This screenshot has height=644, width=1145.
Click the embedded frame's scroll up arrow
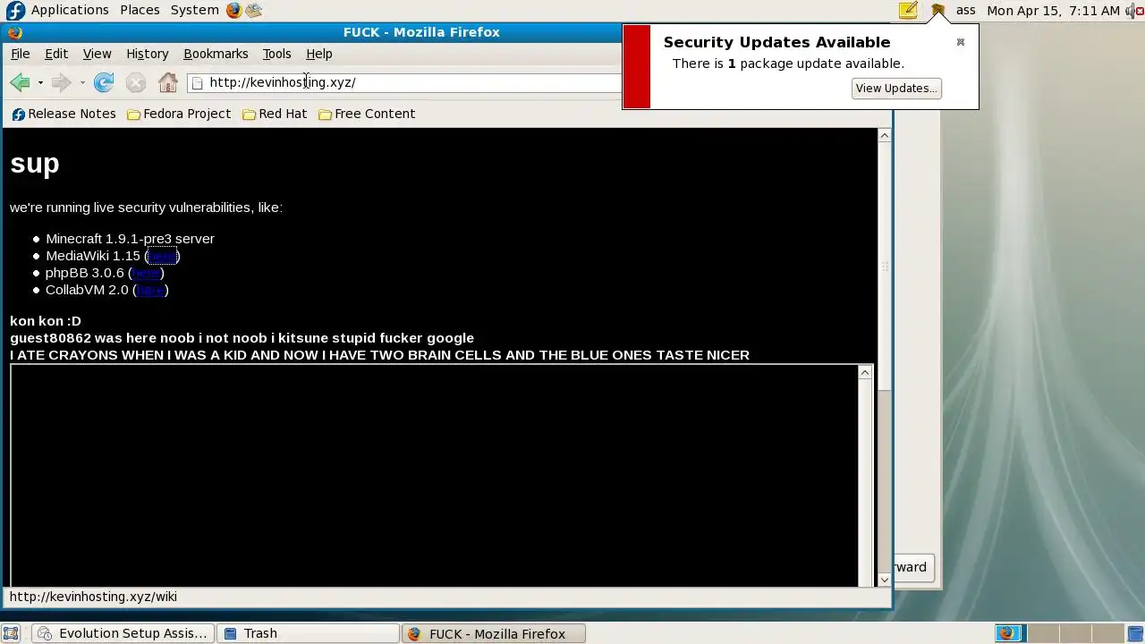864,372
